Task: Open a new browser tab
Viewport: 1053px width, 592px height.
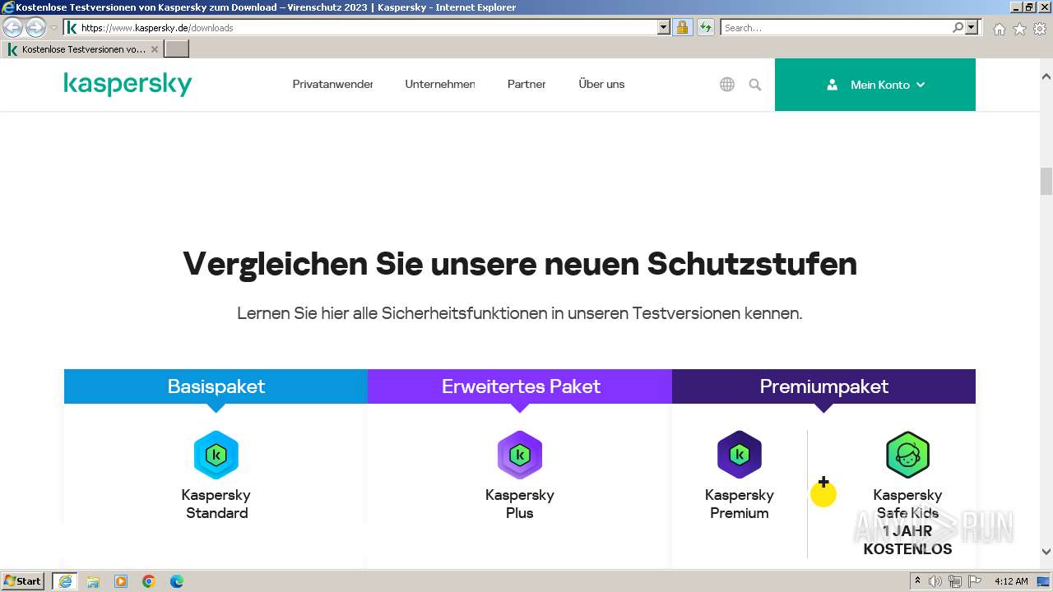Action: (177, 49)
